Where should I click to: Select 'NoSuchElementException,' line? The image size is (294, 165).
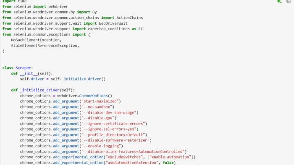[36, 40]
